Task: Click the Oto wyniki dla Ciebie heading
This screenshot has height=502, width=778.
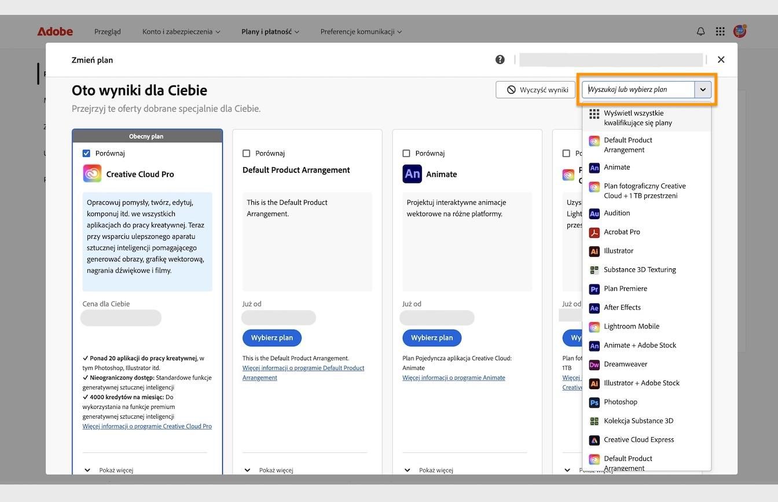Action: (140, 90)
